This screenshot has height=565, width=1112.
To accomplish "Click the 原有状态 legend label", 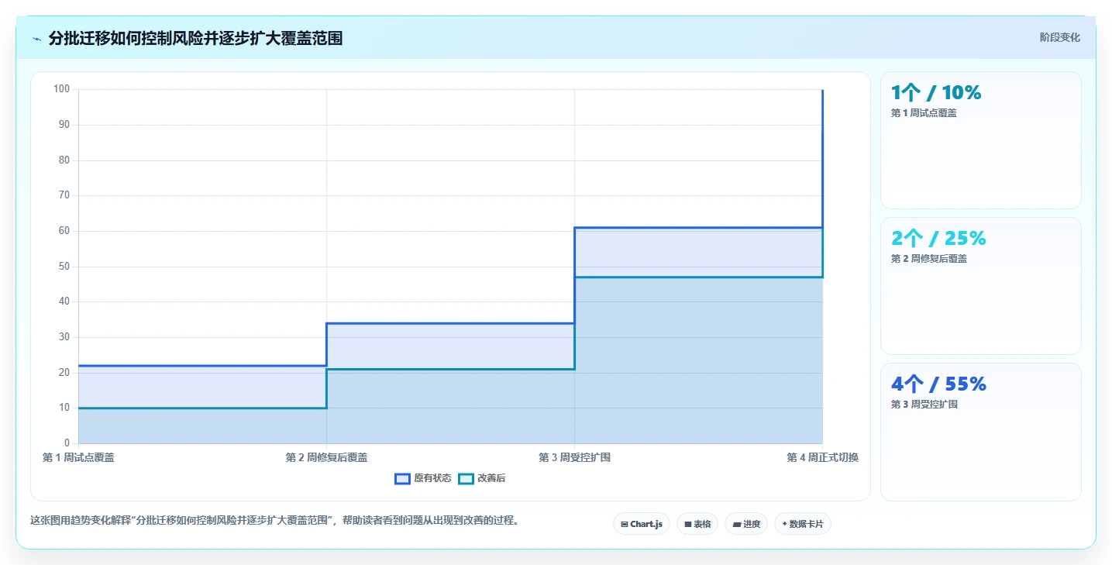I will coord(432,479).
